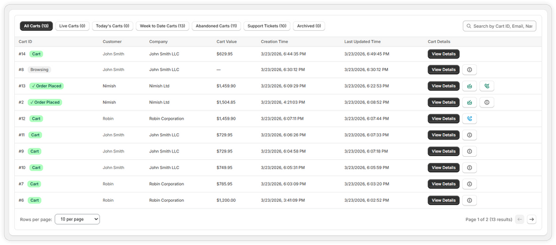The image size is (556, 245).
Task: Click the info icon for cart #10
Action: point(470,167)
